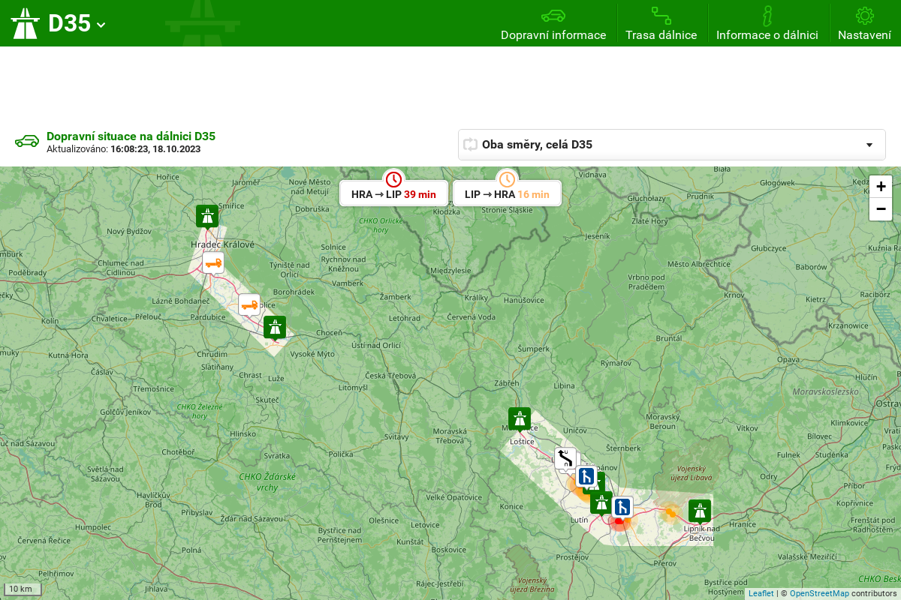Image resolution: width=901 pixels, height=600 pixels.
Task: Open Nastavení settings
Action: (x=864, y=24)
